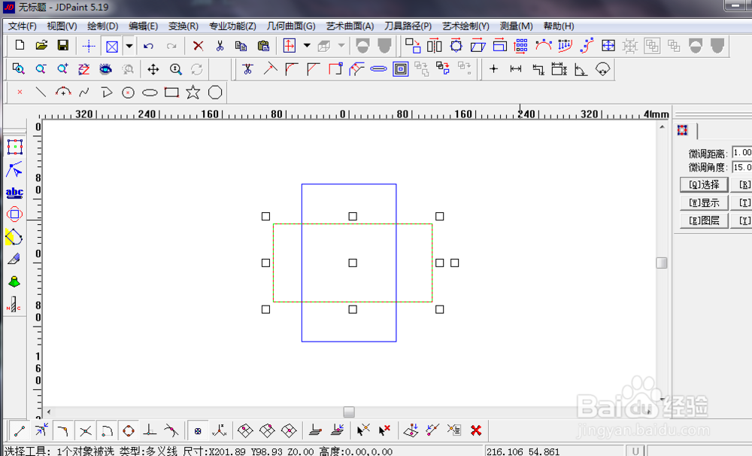752x456 pixels.
Task: Click the [R] button in right panel
Action: [x=744, y=185]
